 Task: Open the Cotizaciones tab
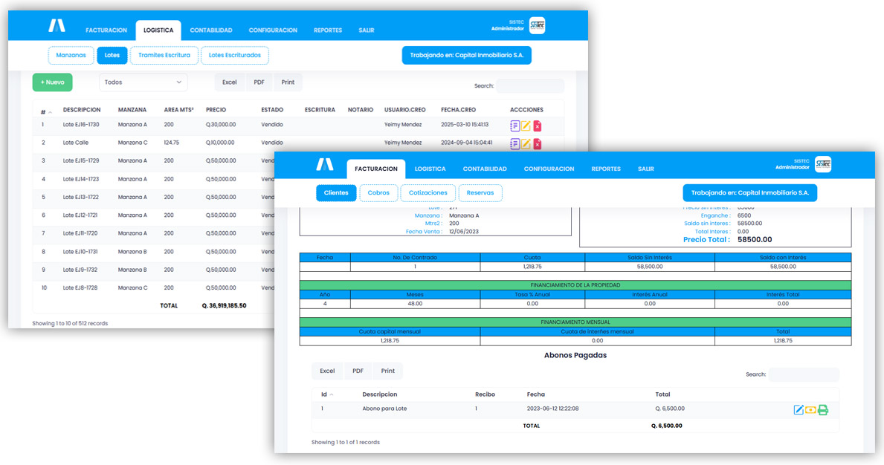(428, 192)
